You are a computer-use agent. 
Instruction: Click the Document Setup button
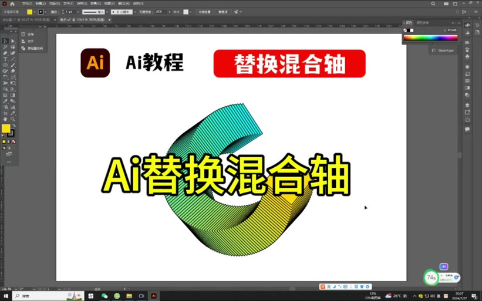tap(204, 12)
